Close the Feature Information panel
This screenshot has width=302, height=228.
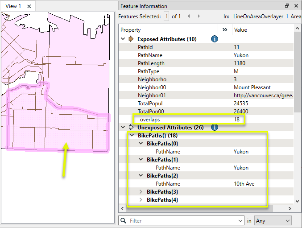(296, 6)
